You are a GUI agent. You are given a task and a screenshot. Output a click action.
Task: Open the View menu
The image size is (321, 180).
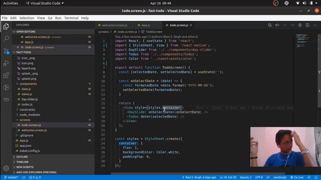(41, 18)
